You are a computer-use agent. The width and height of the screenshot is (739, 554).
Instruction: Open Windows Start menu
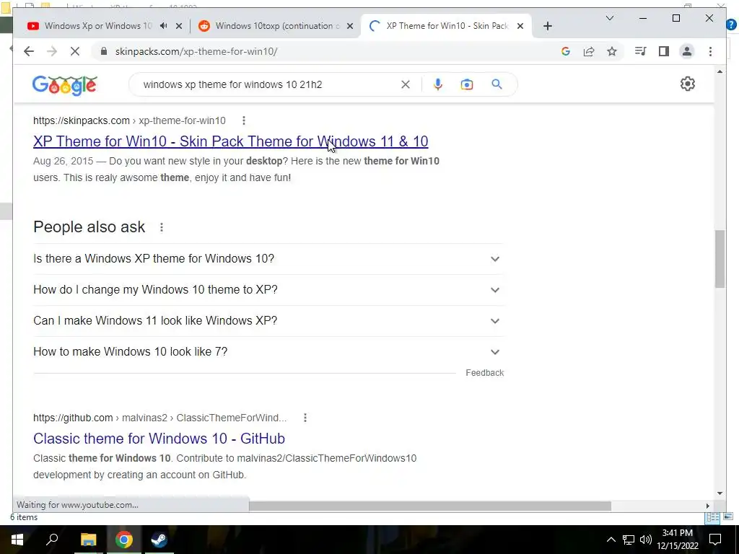pyautogui.click(x=17, y=540)
